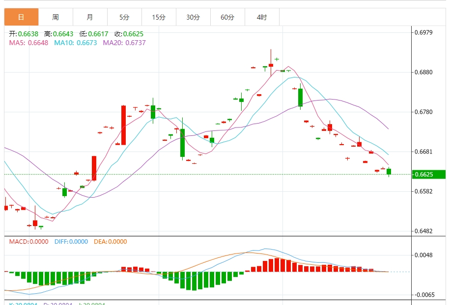Click the MA10: 0.6673 indicator label
This screenshot has height=305, width=450.
[x=75, y=43]
